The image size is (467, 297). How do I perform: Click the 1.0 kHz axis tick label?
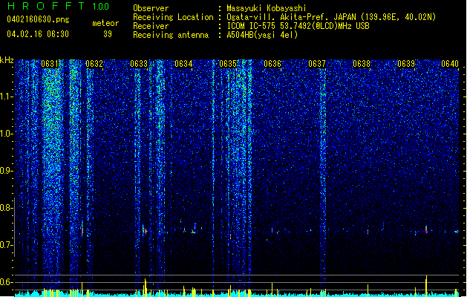(7, 134)
